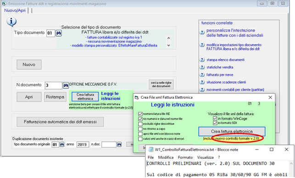Toggle nomenclatura file AE checkbox
Image resolution: width=295 pixels, height=178 pixels.
(140, 114)
